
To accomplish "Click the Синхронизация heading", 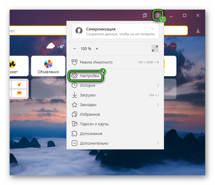I will point(101,29).
